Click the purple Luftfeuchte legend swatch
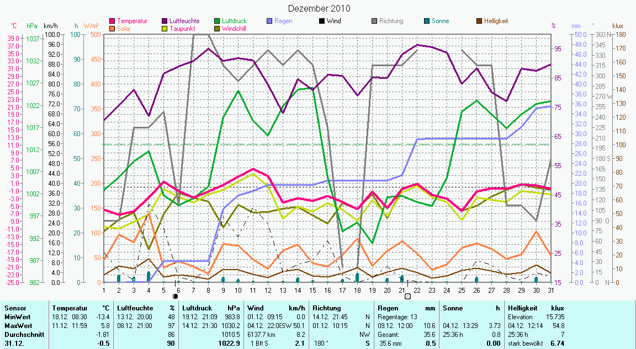Viewport: 636px width, 349px height. [x=166, y=22]
